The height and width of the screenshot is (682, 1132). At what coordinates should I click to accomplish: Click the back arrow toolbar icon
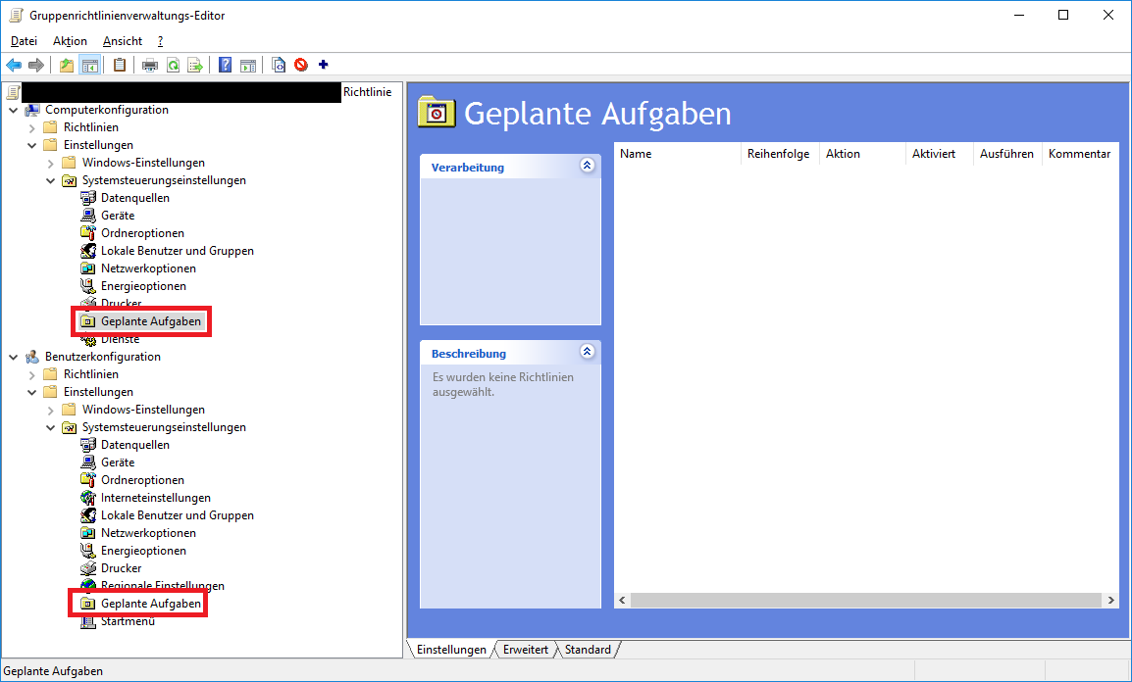pos(14,66)
